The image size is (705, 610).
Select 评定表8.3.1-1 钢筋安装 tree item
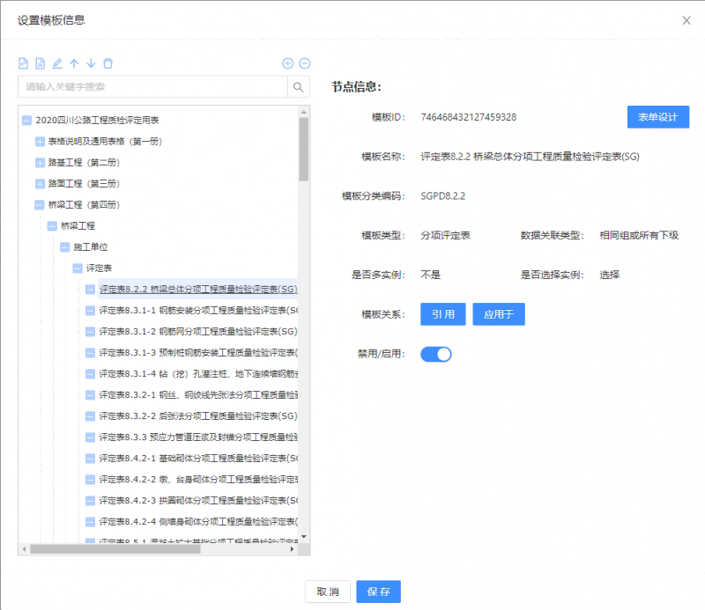(197, 311)
